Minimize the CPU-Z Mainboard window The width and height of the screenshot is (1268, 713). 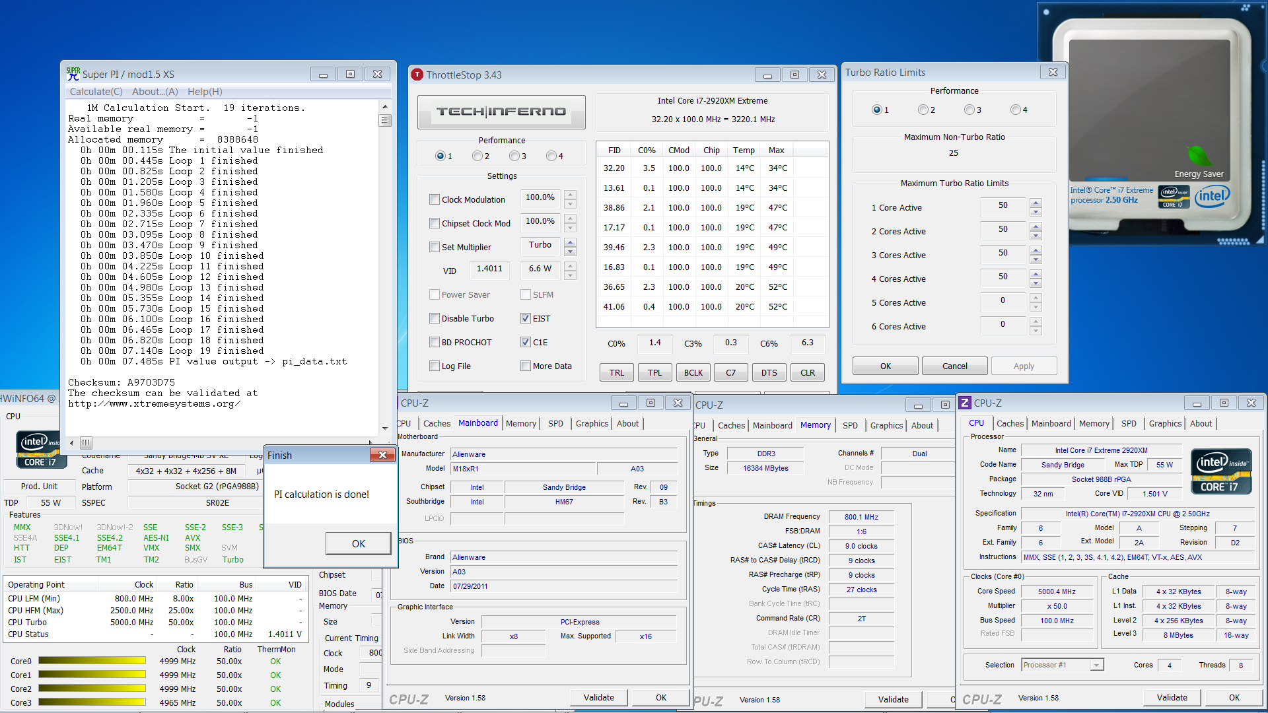(x=623, y=403)
